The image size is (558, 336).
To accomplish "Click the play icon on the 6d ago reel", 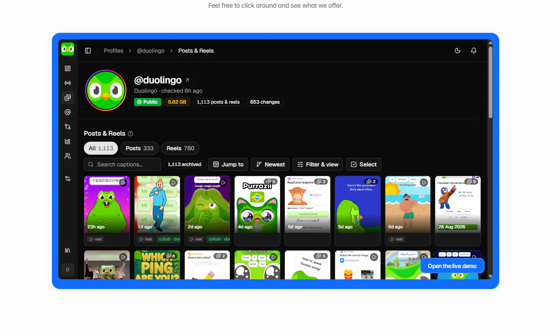I will tap(424, 183).
